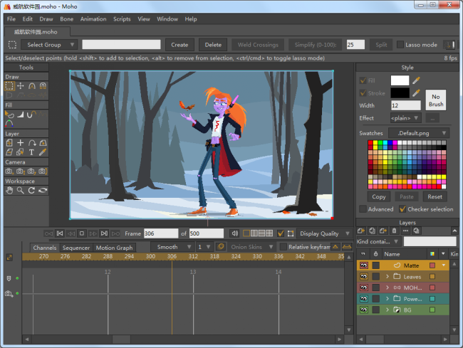The width and height of the screenshot is (463, 348).
Task: Open the Bone menu
Action: pos(67,19)
